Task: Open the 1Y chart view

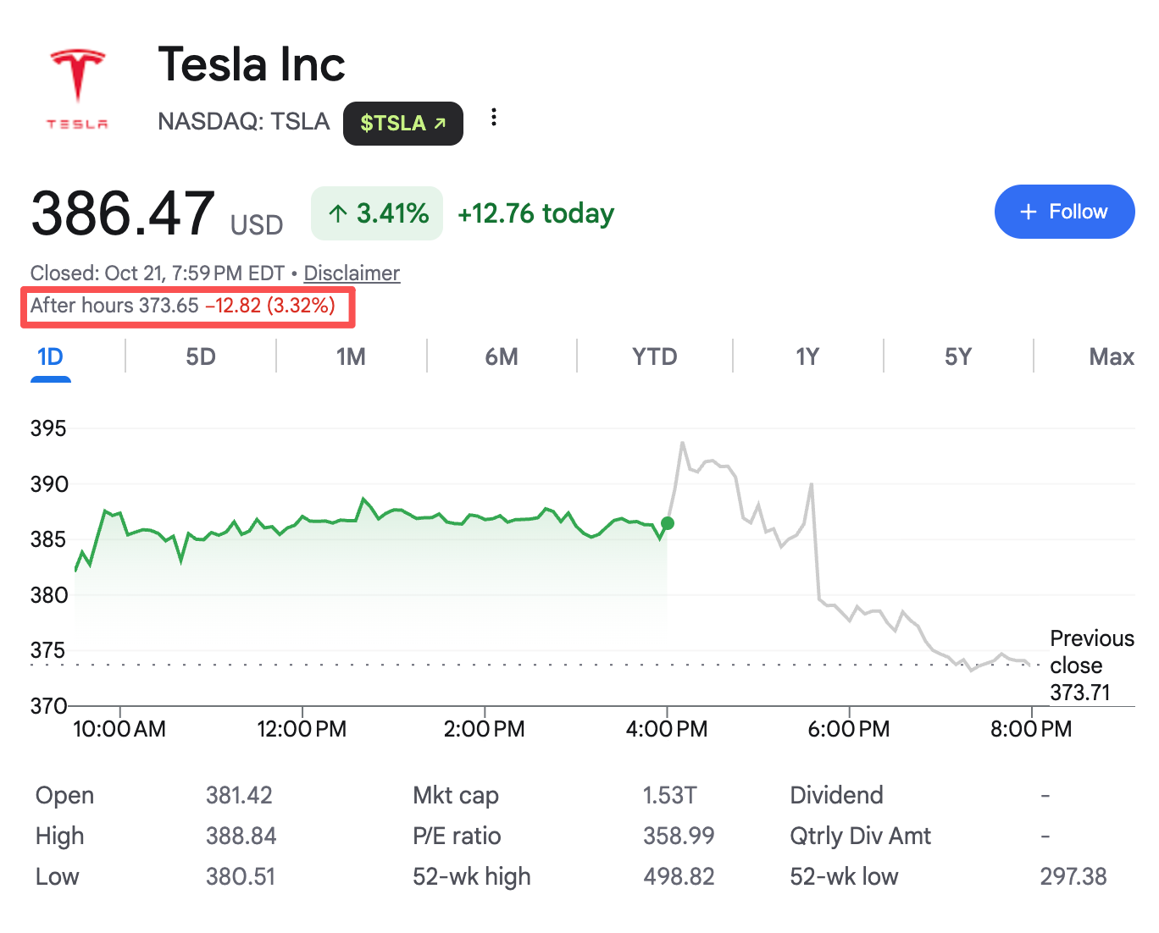Action: [807, 357]
